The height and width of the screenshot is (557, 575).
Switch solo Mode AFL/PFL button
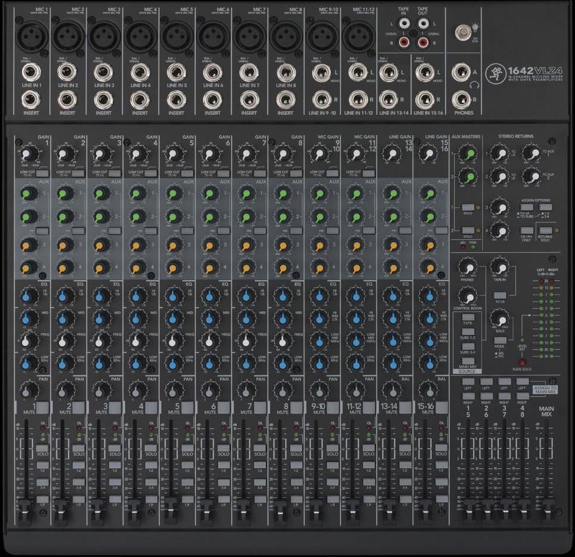(x=500, y=340)
